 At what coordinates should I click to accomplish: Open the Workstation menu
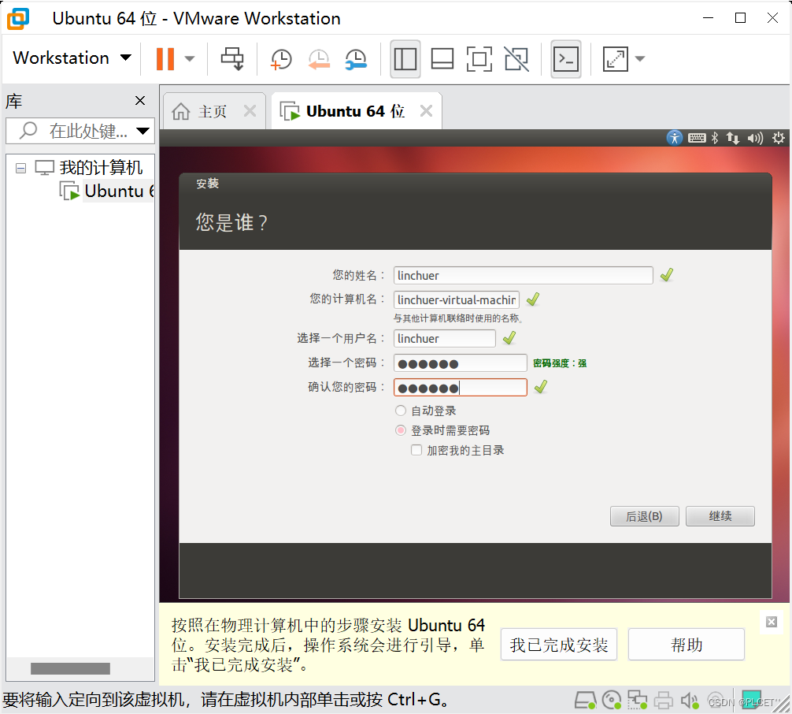click(72, 58)
